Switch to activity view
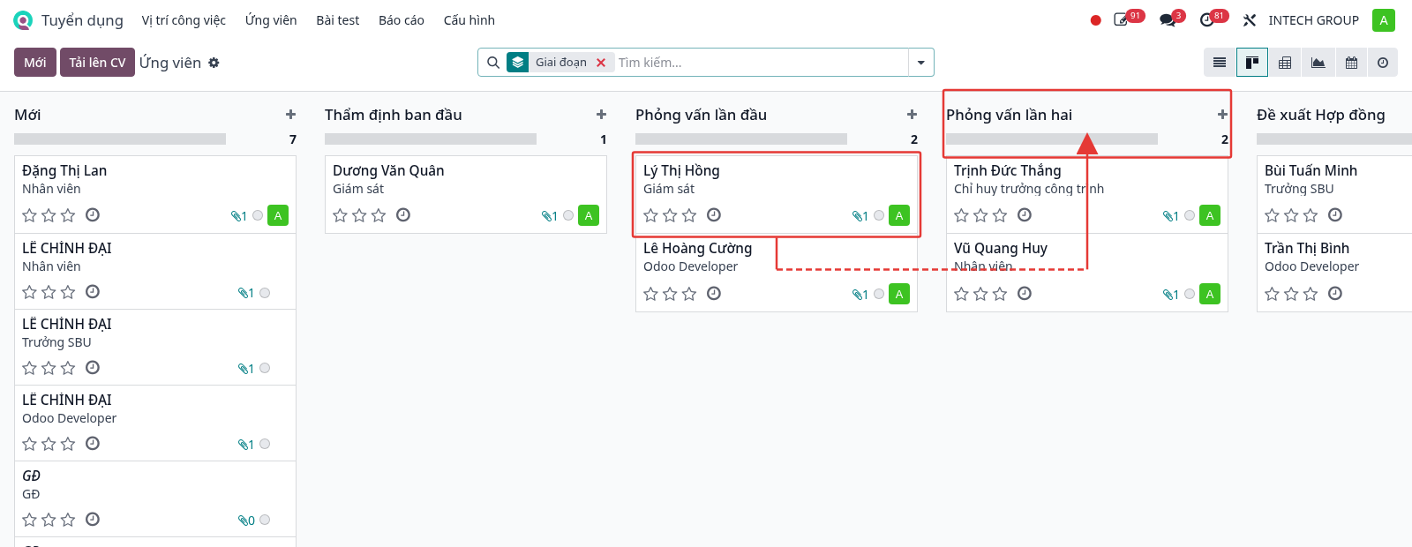1412x547 pixels. [1383, 63]
